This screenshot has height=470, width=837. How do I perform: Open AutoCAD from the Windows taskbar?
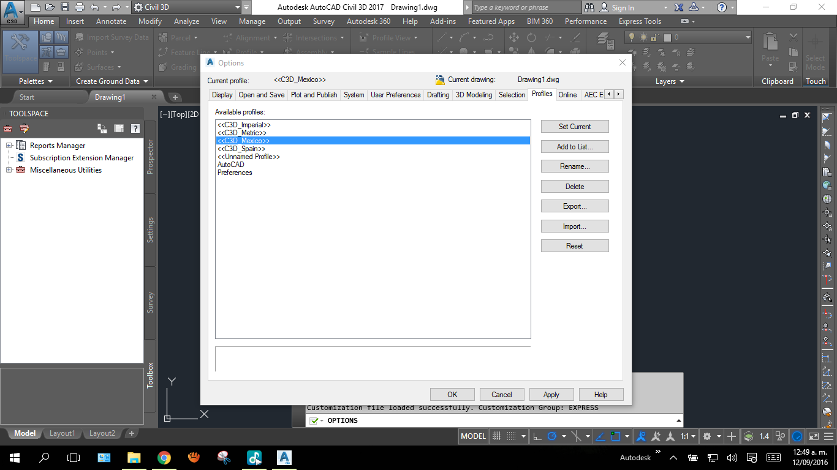[x=284, y=457]
